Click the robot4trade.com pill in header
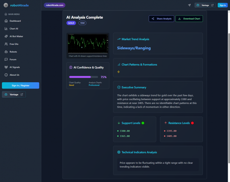The width and height of the screenshot is (230, 182). click(x=55, y=5)
